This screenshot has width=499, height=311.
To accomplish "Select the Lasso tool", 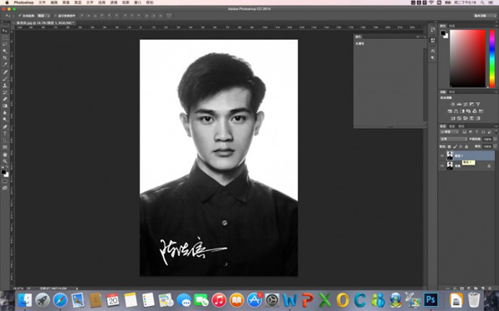I will coord(5,44).
